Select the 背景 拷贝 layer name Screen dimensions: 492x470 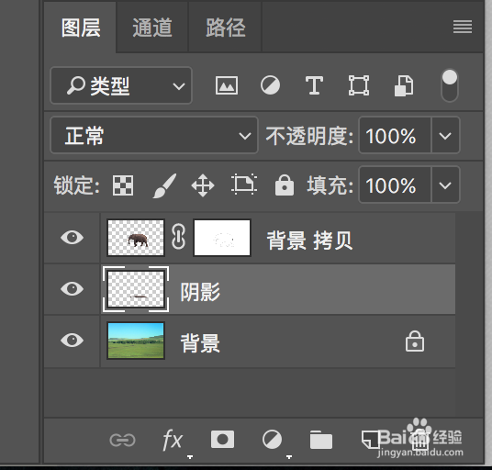(309, 241)
